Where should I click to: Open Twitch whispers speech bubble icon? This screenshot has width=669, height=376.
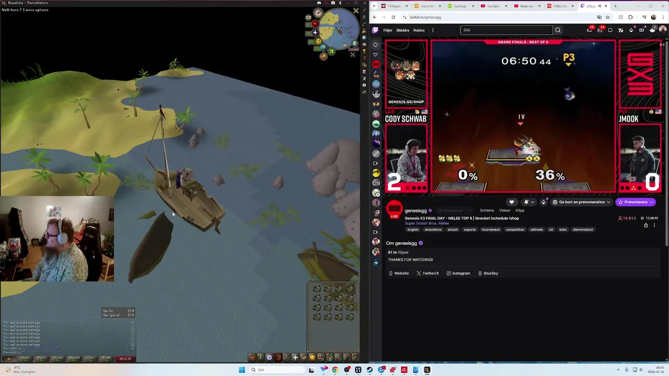coord(610,30)
